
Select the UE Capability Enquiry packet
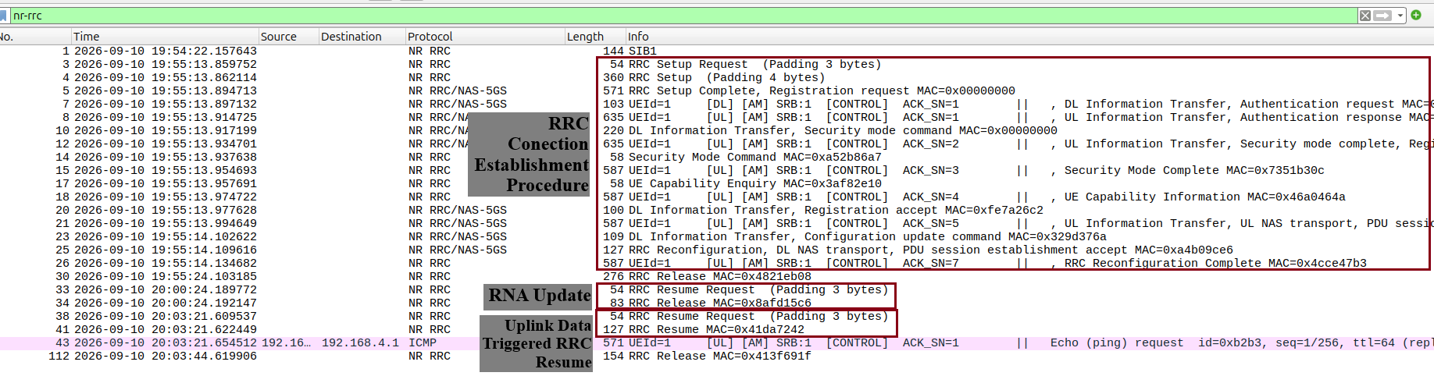(717, 184)
